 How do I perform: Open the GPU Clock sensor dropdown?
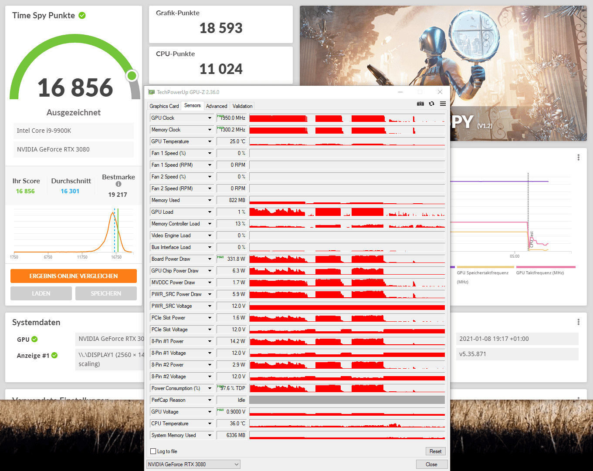pos(210,118)
